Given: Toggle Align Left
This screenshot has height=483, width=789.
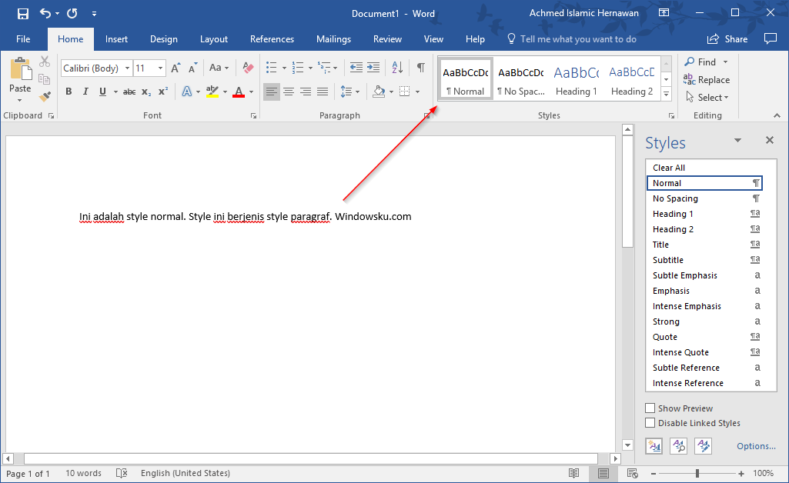Looking at the screenshot, I should coord(271,92).
